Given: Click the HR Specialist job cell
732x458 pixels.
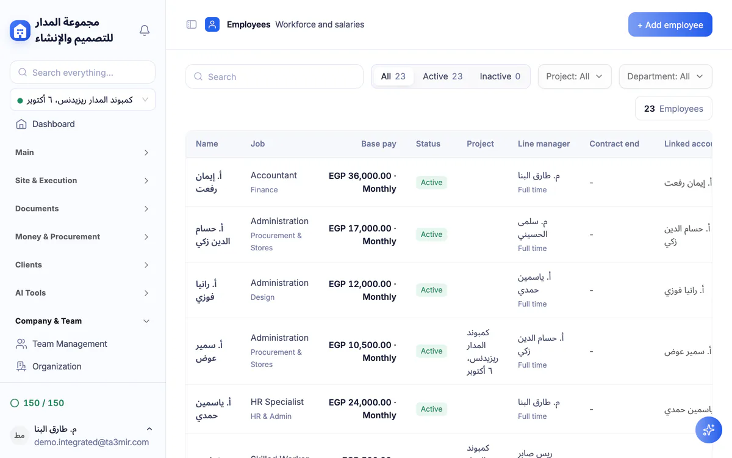Looking at the screenshot, I should 277,402.
